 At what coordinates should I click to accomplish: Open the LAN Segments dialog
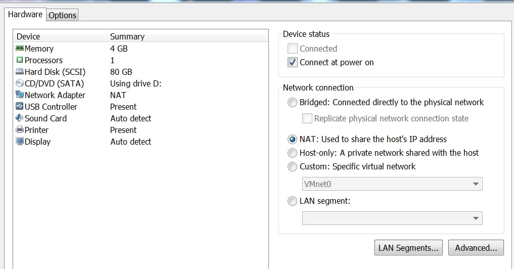(x=408, y=248)
